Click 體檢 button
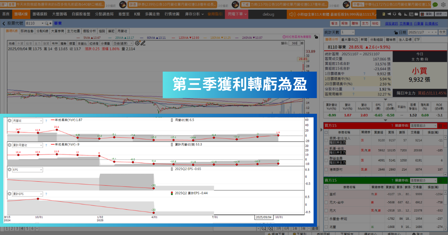 coord(355,23)
